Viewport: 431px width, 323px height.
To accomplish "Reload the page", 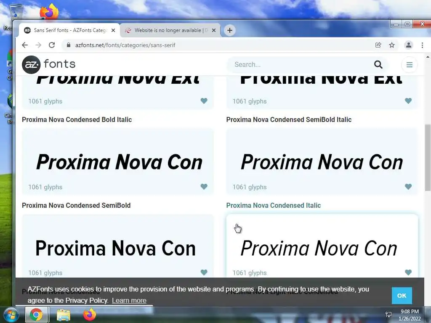I will coord(52,45).
